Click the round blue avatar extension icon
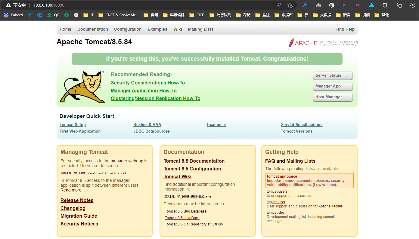419x239 pixels. (332, 5)
